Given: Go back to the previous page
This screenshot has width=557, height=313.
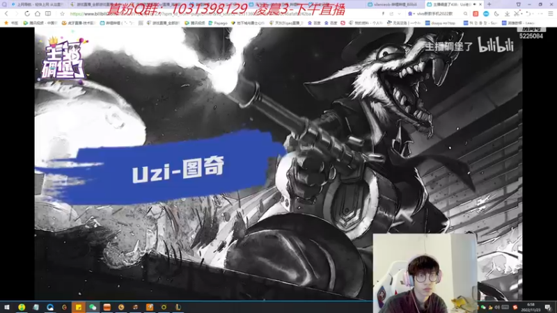Looking at the screenshot, I should 6,13.
